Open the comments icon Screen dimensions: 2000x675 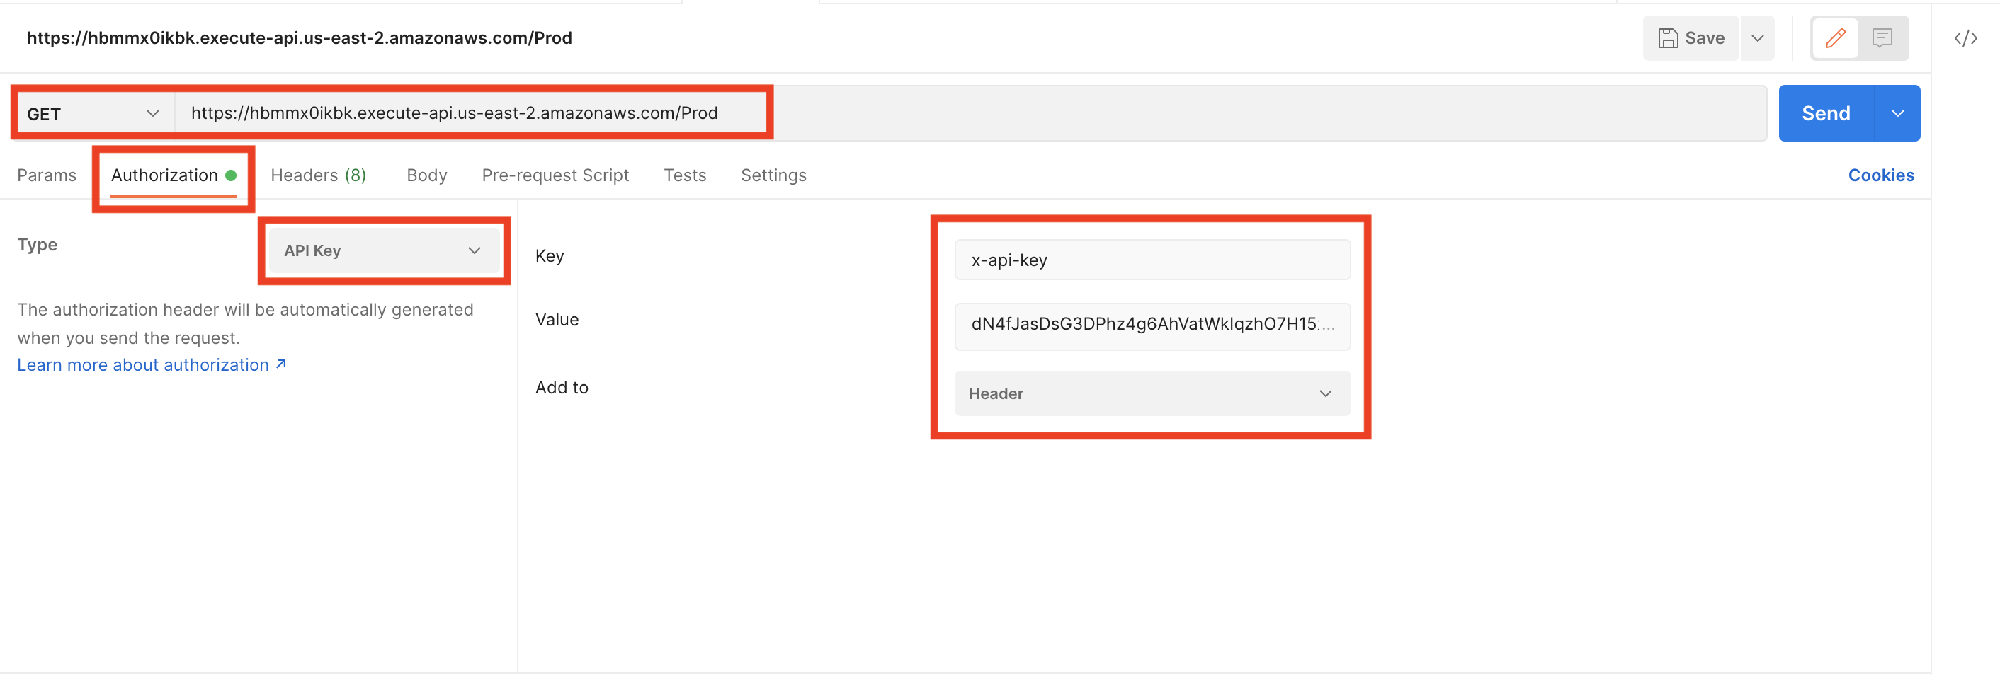(x=1882, y=38)
